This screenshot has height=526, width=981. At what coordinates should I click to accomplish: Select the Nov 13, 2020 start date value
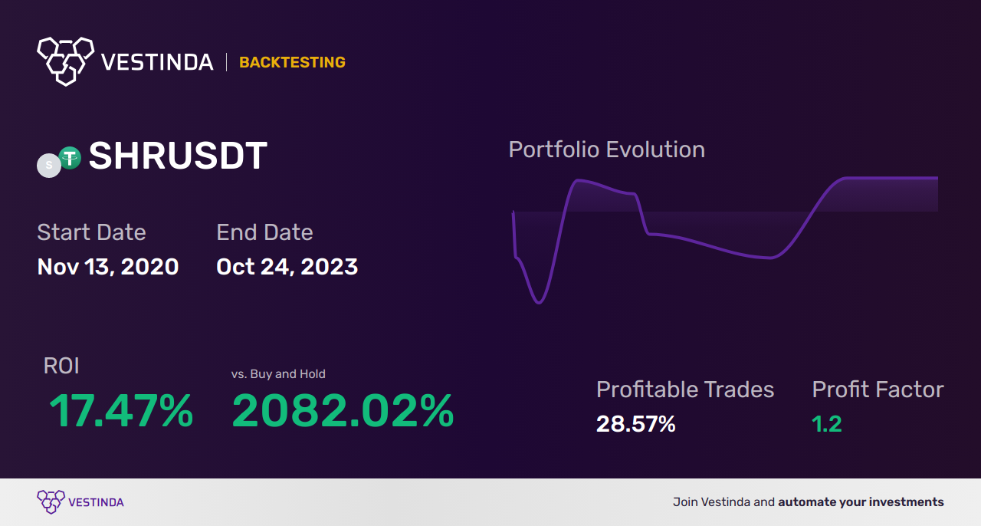click(x=108, y=267)
